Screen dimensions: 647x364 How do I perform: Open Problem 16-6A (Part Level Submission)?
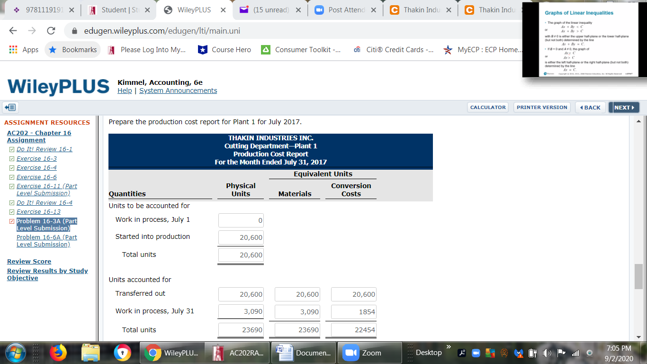[x=47, y=241]
